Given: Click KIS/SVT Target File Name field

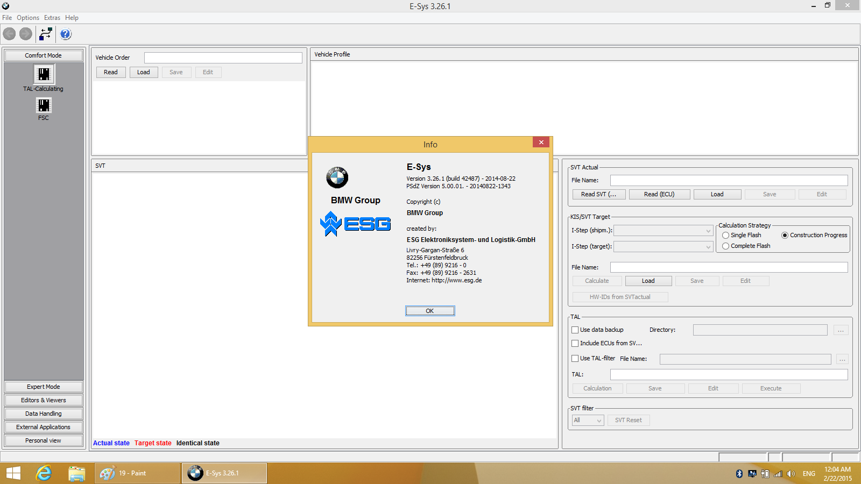Looking at the screenshot, I should 729,267.
